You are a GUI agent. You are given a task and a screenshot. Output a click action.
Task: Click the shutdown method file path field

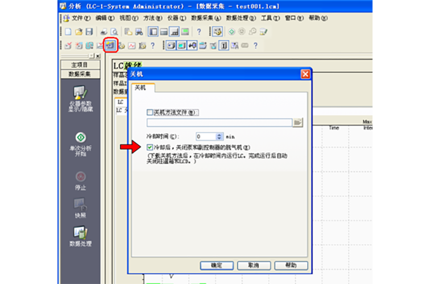tap(219, 122)
